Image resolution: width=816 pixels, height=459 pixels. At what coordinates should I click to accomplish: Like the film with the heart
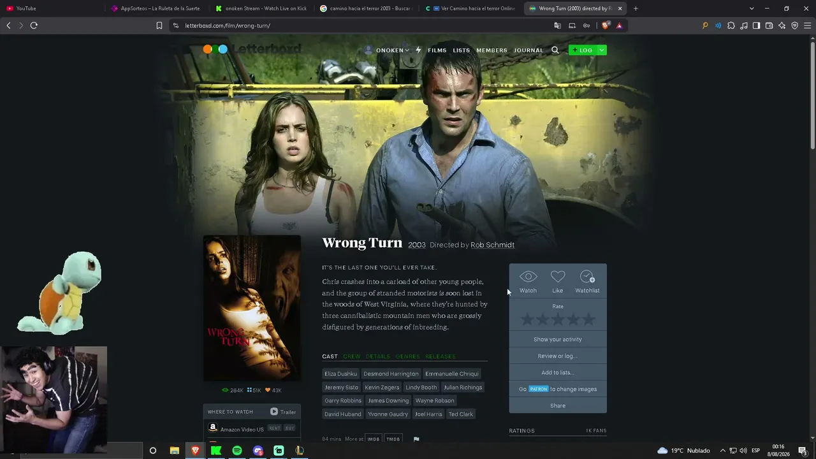(558, 282)
